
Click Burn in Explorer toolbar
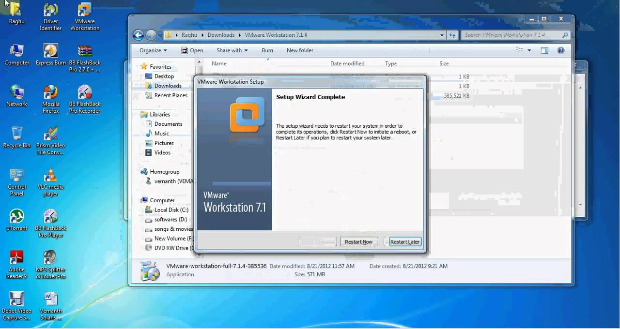267,50
